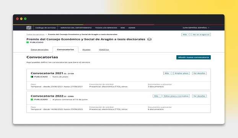Expand Más dropdown for Convocatoria 2021
This screenshot has width=238, height=138.
click(168, 73)
